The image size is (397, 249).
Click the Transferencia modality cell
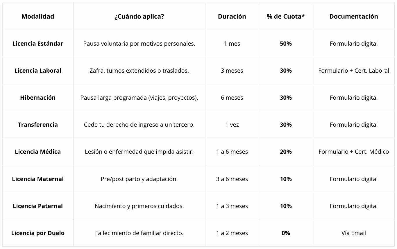38,125
